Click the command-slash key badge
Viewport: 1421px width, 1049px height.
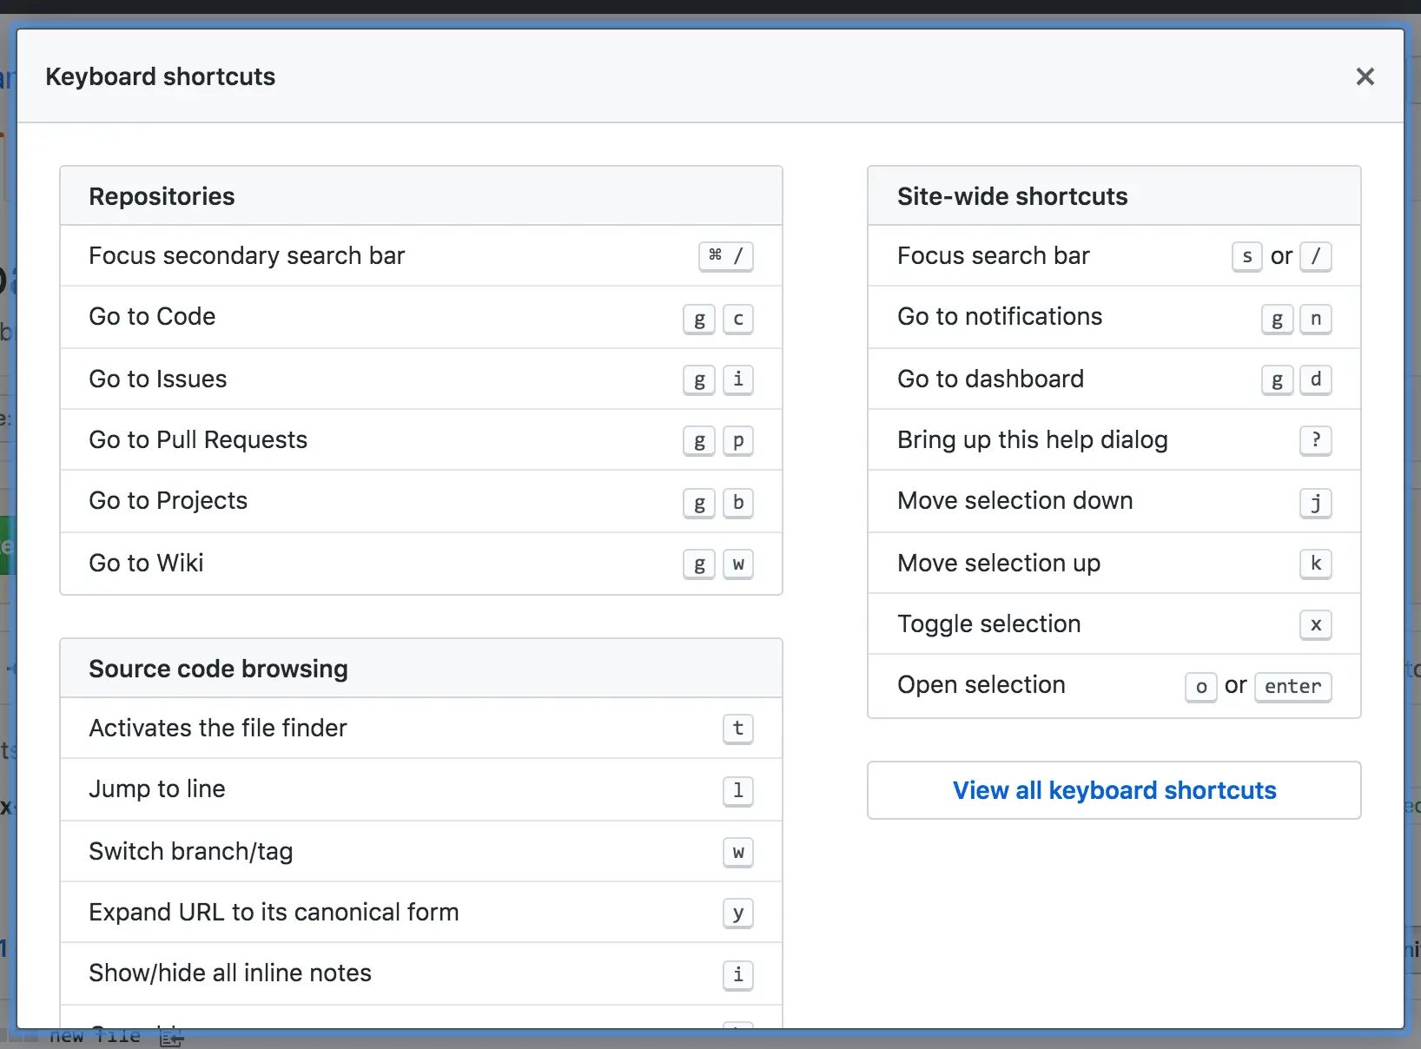click(726, 256)
